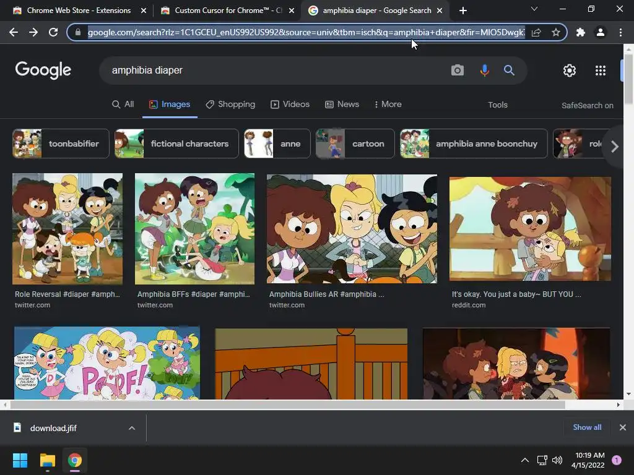Select the News results tab
634x475 pixels.
coord(342,104)
